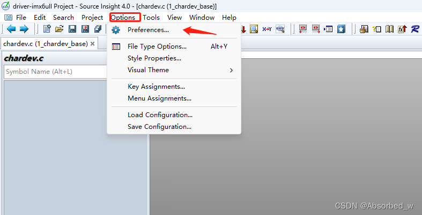422x215 pixels.
Task: Click the www web search icon
Action: tap(280, 29)
